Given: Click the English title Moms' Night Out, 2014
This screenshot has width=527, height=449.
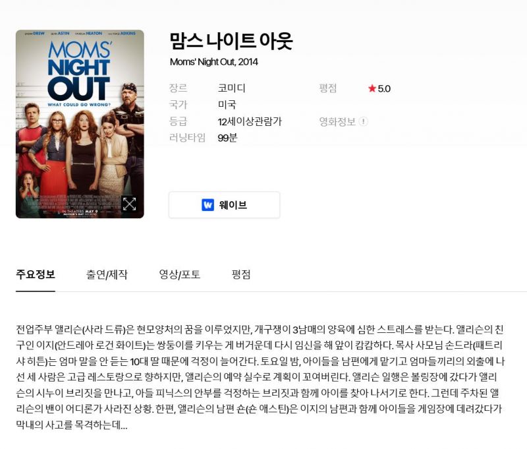Looking at the screenshot, I should (x=213, y=62).
